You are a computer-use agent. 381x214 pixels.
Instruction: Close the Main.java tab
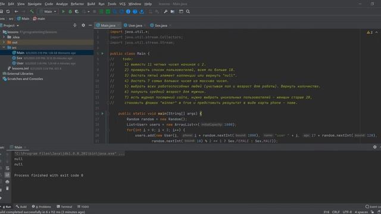pos(118,25)
